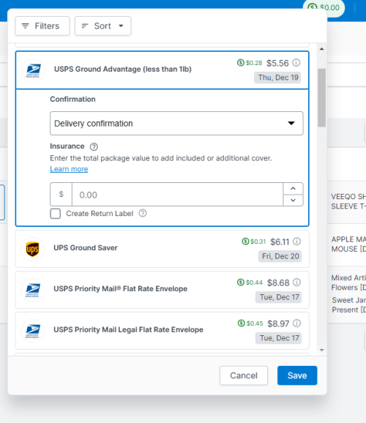Viewport: 366px width, 423px height.
Task: Enable the Create Return Label checkbox
Action: [56, 214]
